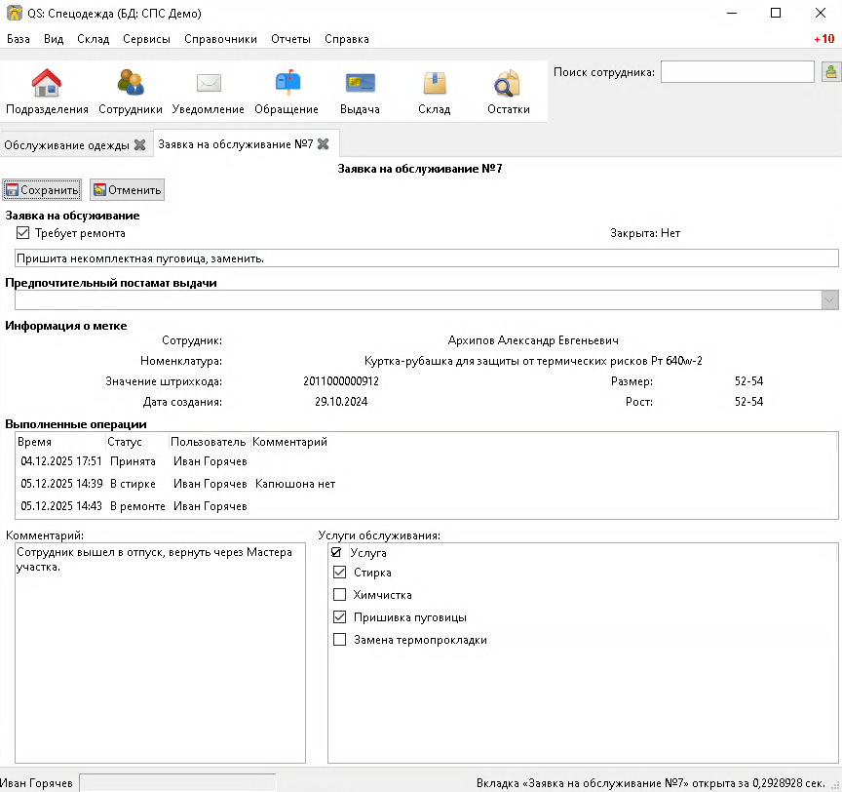Open the Остатки magnifier icon

click(508, 85)
